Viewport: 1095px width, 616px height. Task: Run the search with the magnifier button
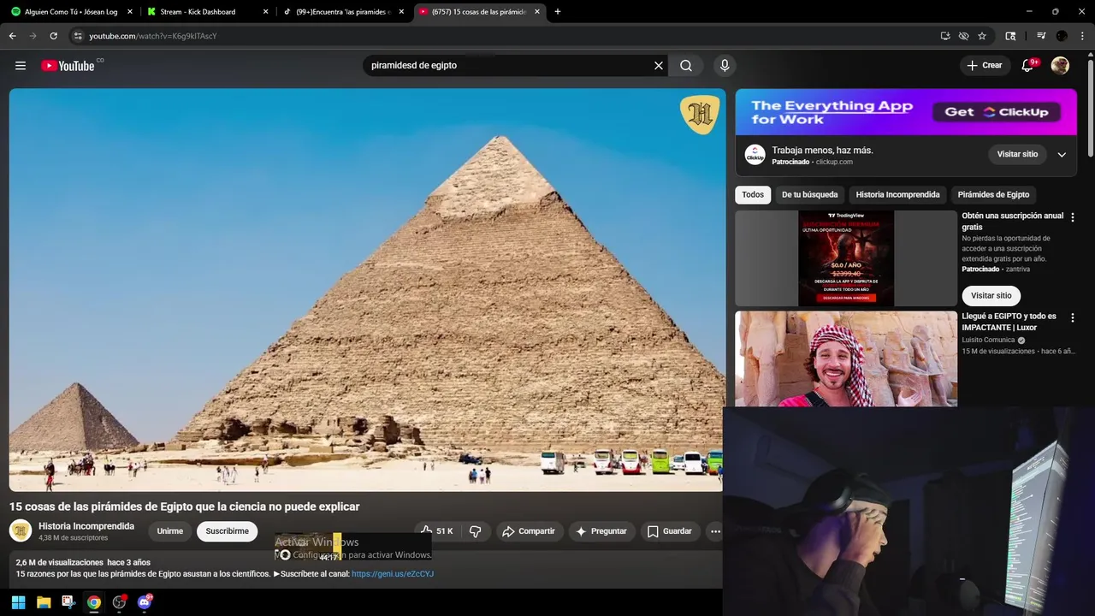click(x=686, y=66)
